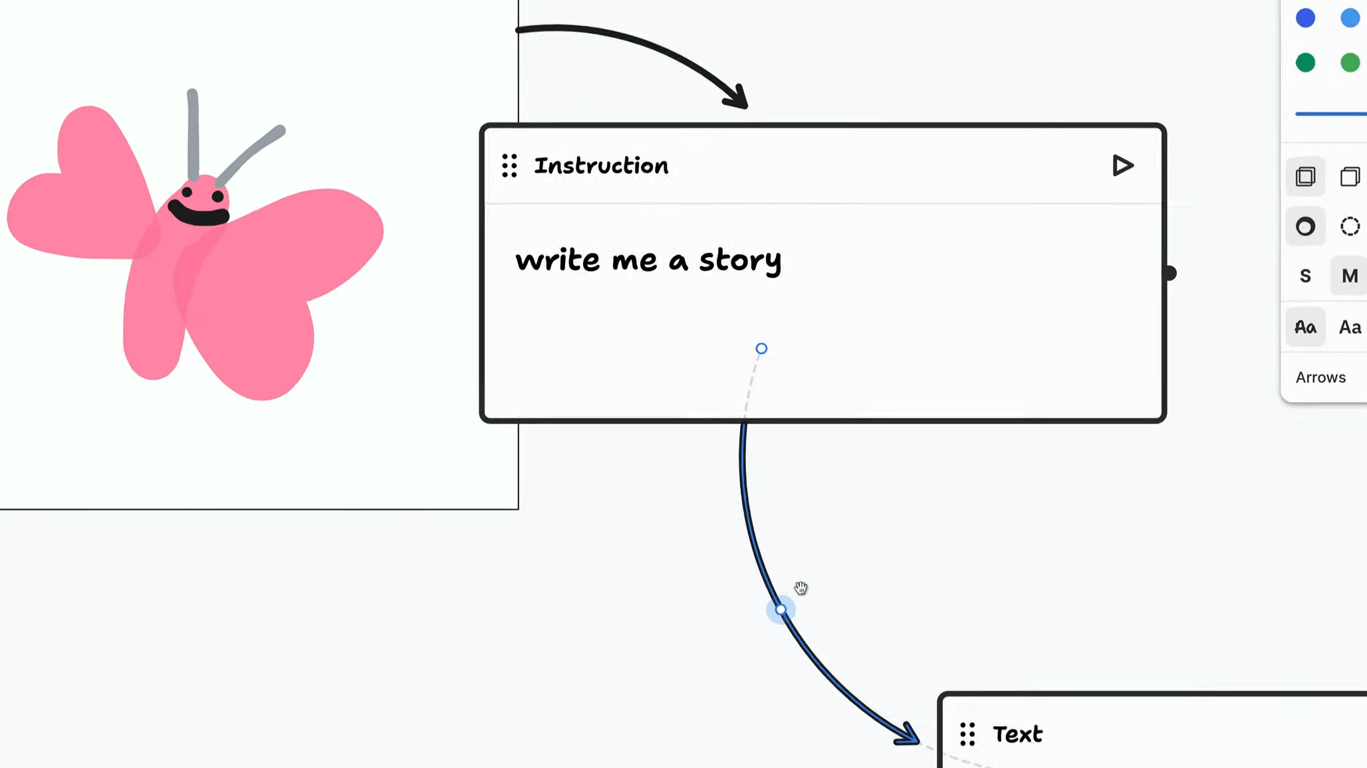Click the Arrows section label
Screen dimensions: 1367x768
pyautogui.click(x=1321, y=377)
